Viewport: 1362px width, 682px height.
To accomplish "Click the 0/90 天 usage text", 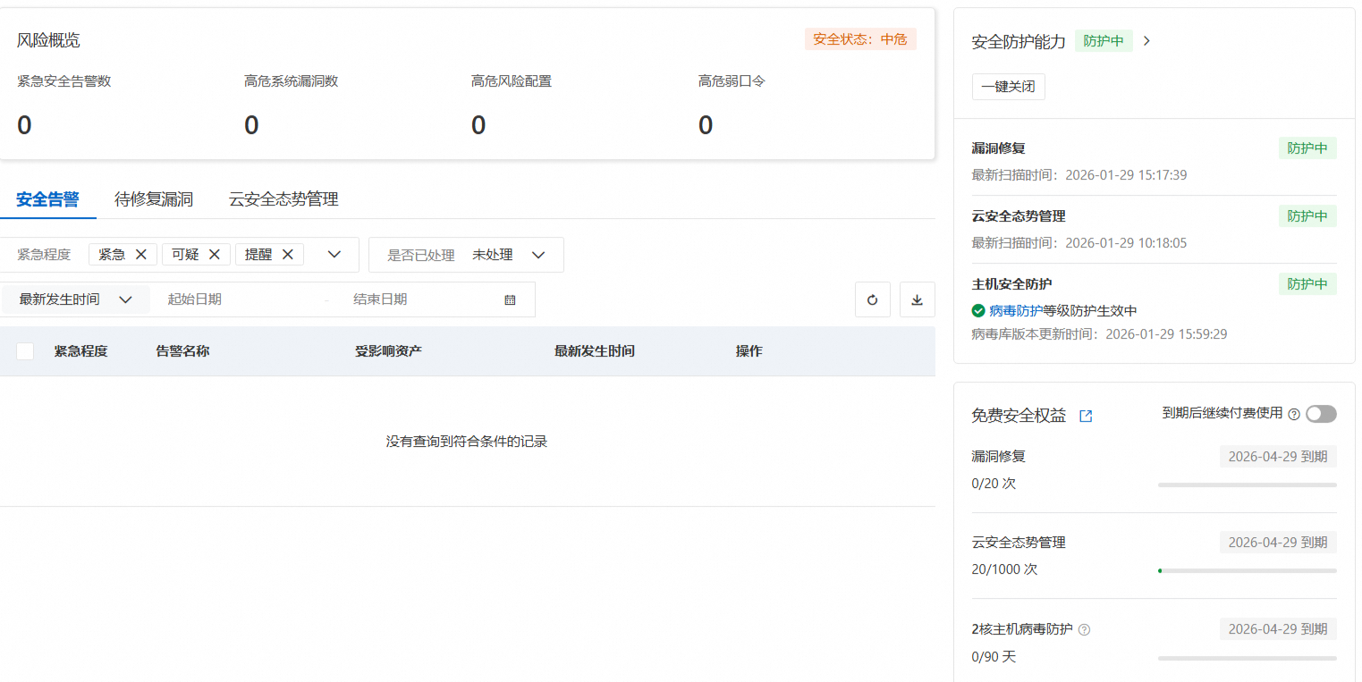I will [x=994, y=657].
